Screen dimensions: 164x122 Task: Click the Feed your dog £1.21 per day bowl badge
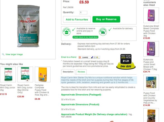[126, 62]
